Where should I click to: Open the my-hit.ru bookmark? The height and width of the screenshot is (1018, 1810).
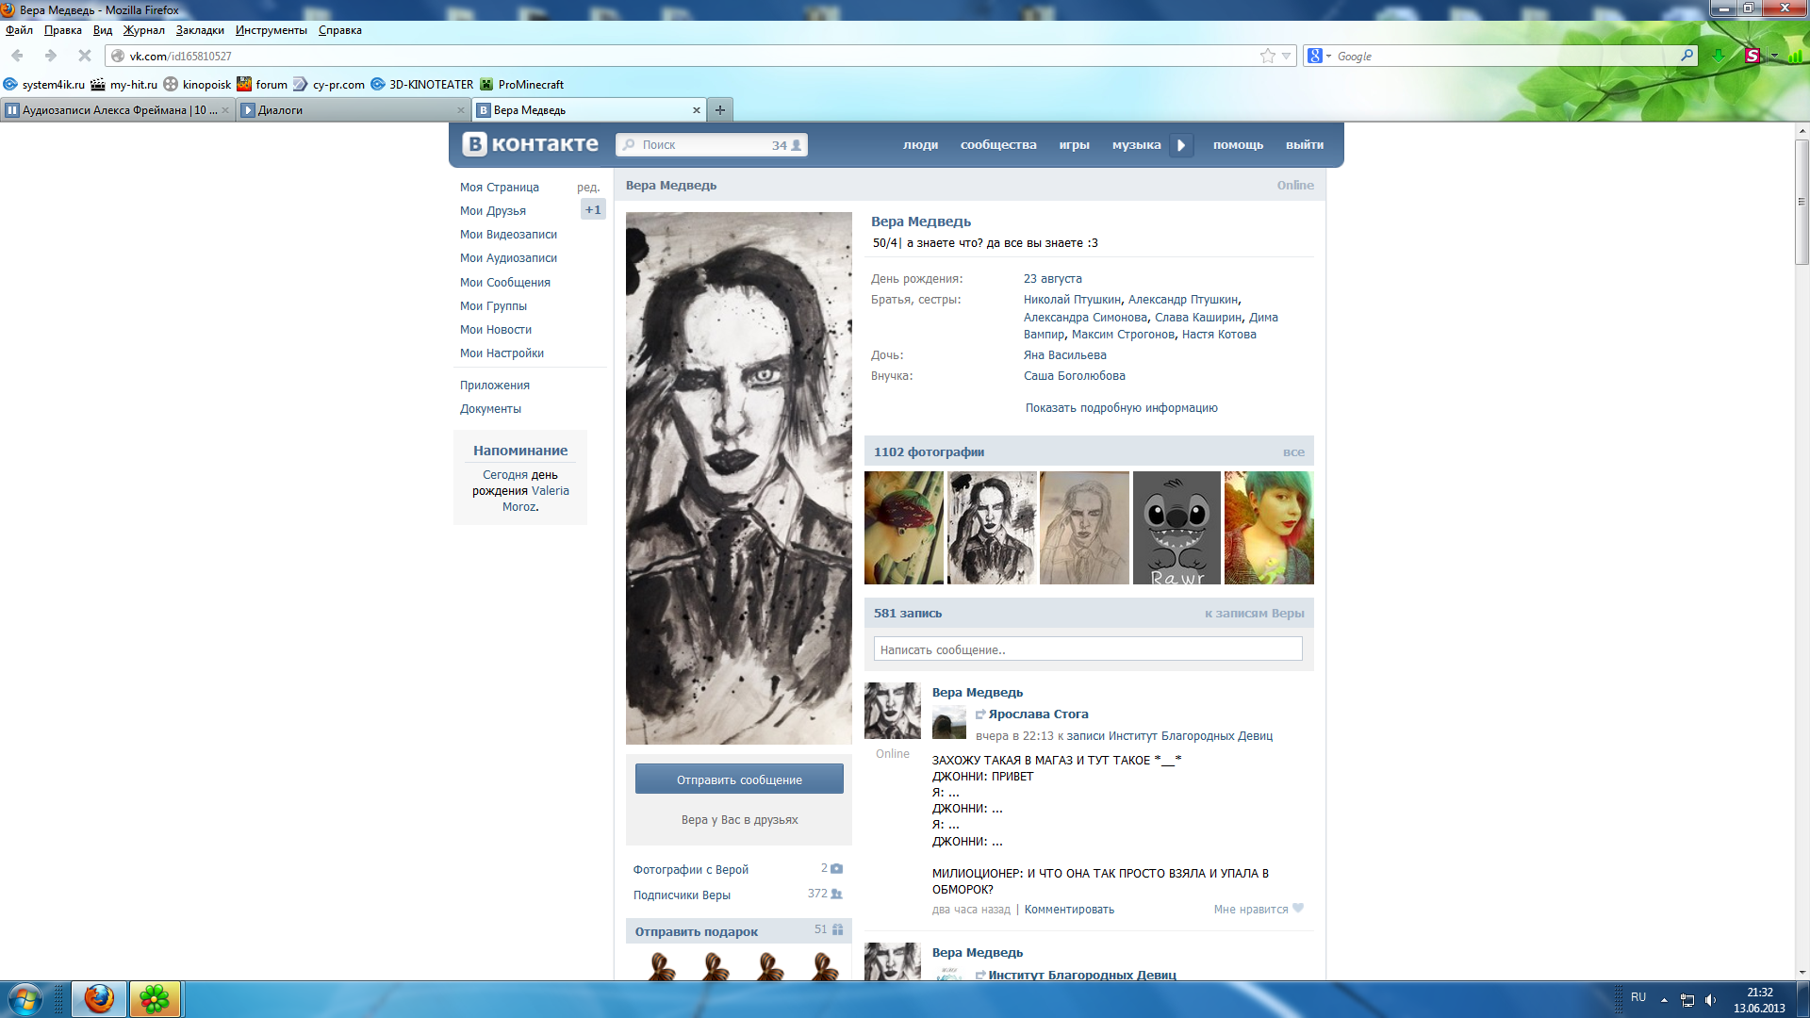124,84
